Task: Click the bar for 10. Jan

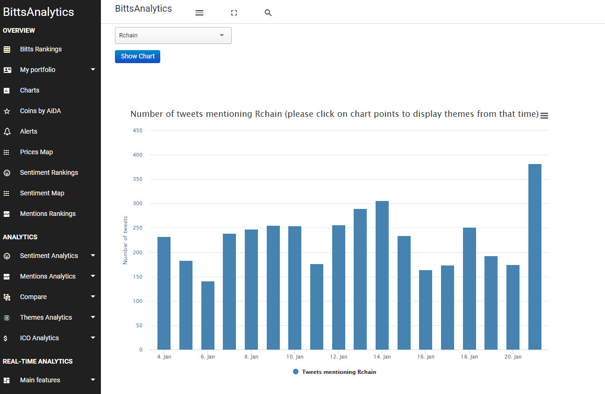Action: (295, 288)
